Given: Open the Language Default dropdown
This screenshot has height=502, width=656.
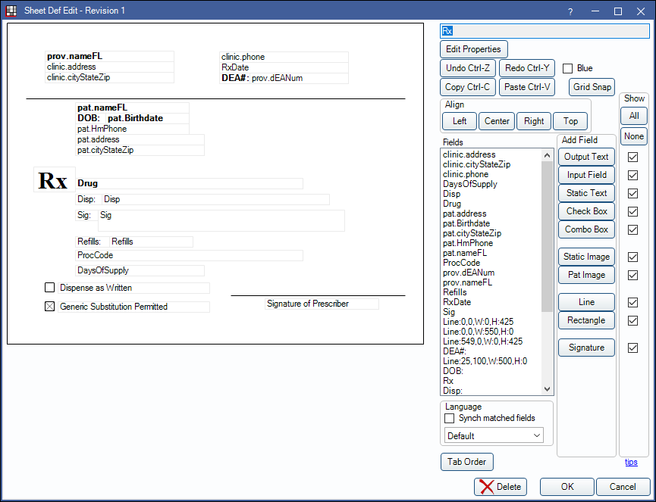Looking at the screenshot, I should click(x=494, y=435).
